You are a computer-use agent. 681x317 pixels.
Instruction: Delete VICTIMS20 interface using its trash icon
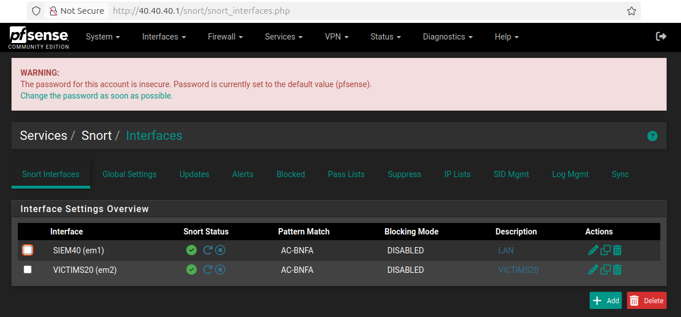(617, 269)
